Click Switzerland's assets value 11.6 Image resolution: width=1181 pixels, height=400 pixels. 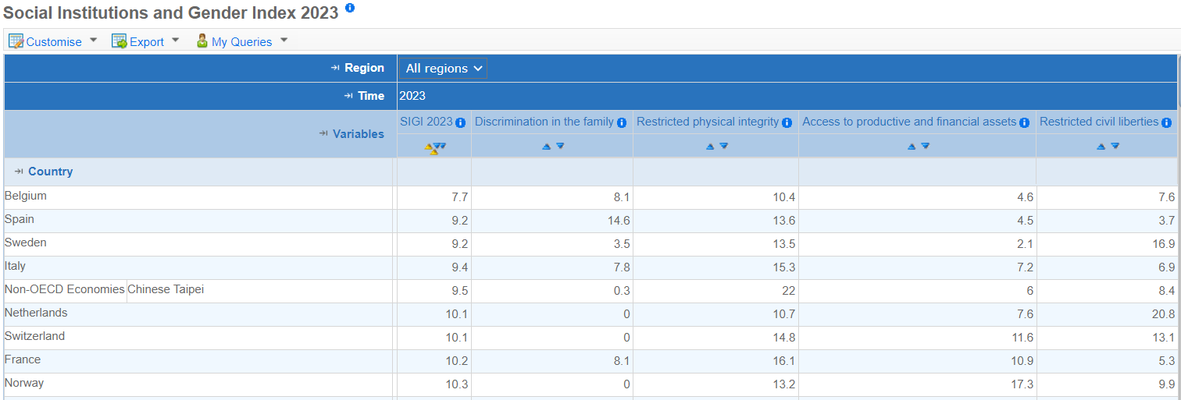tap(1021, 338)
